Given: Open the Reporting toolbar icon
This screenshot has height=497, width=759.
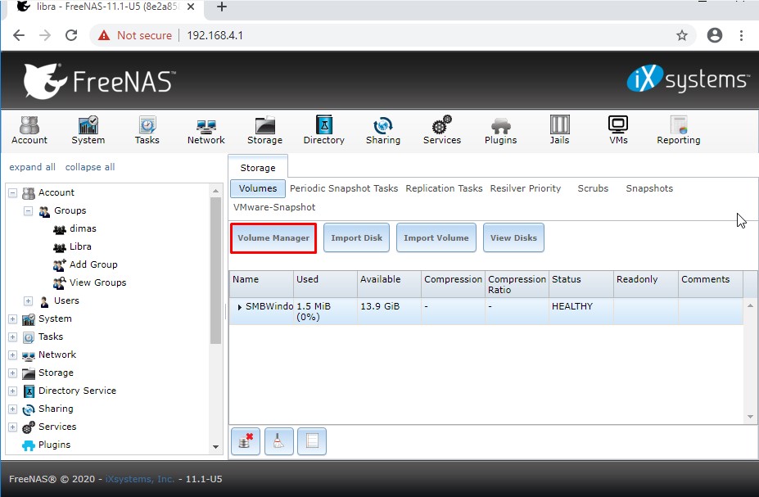Looking at the screenshot, I should 678,129.
